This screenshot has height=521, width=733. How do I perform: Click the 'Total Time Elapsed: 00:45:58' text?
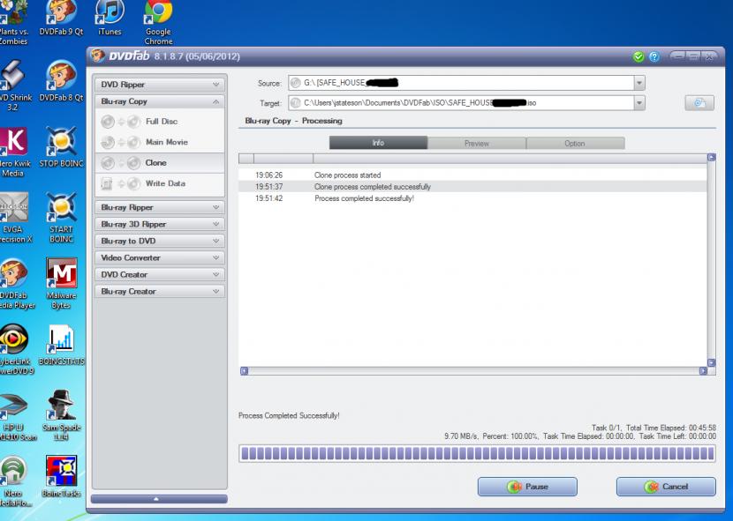tap(671, 428)
